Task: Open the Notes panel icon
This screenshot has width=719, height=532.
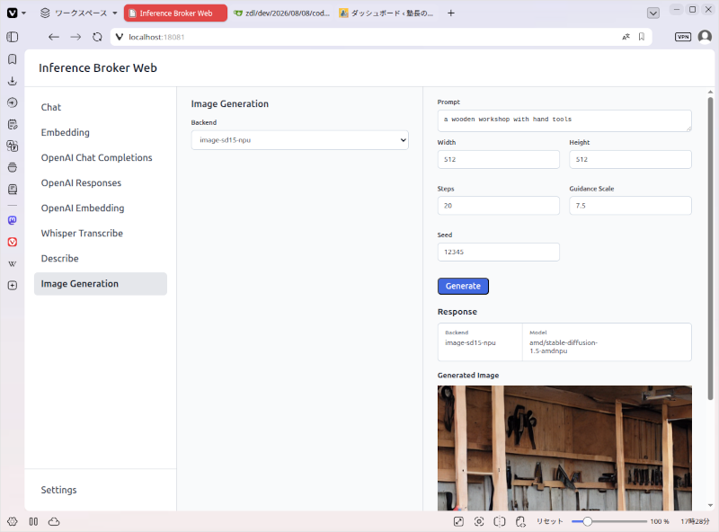Action: click(x=13, y=124)
